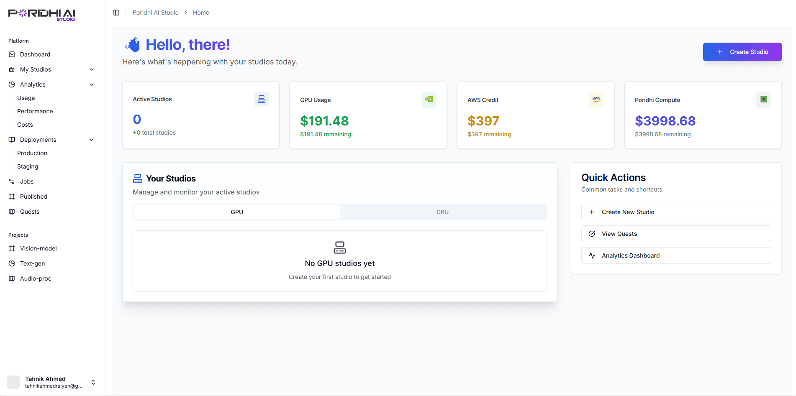Click the Tahnik Ahmed user name
796x396 pixels.
[45, 379]
